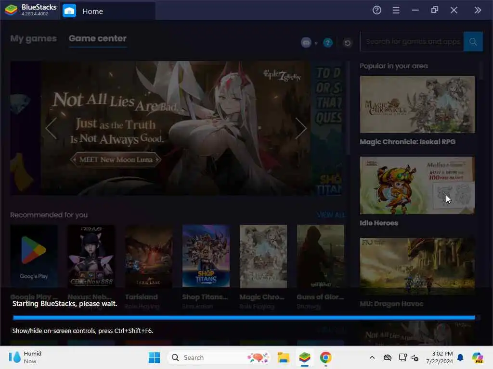Open the Tarisland recommended game tile

149,256
